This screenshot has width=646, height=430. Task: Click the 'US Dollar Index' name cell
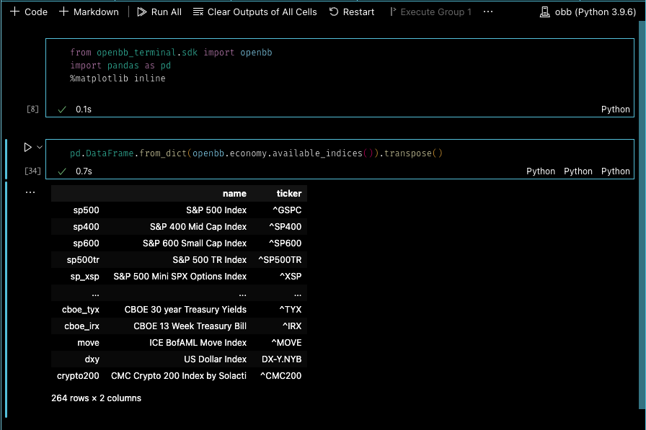click(215, 359)
